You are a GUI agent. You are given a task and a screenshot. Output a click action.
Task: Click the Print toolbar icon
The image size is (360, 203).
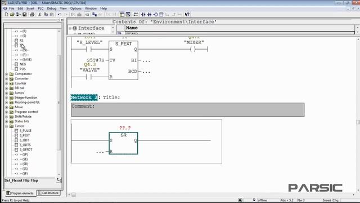pyautogui.click(x=32, y=15)
